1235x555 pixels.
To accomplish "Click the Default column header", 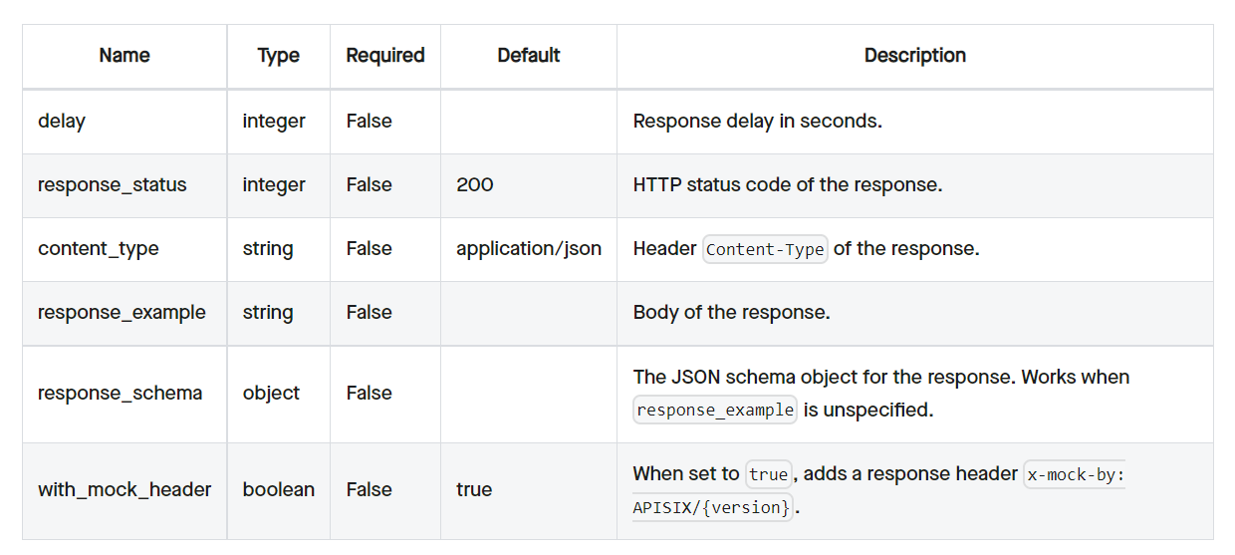I will [529, 56].
